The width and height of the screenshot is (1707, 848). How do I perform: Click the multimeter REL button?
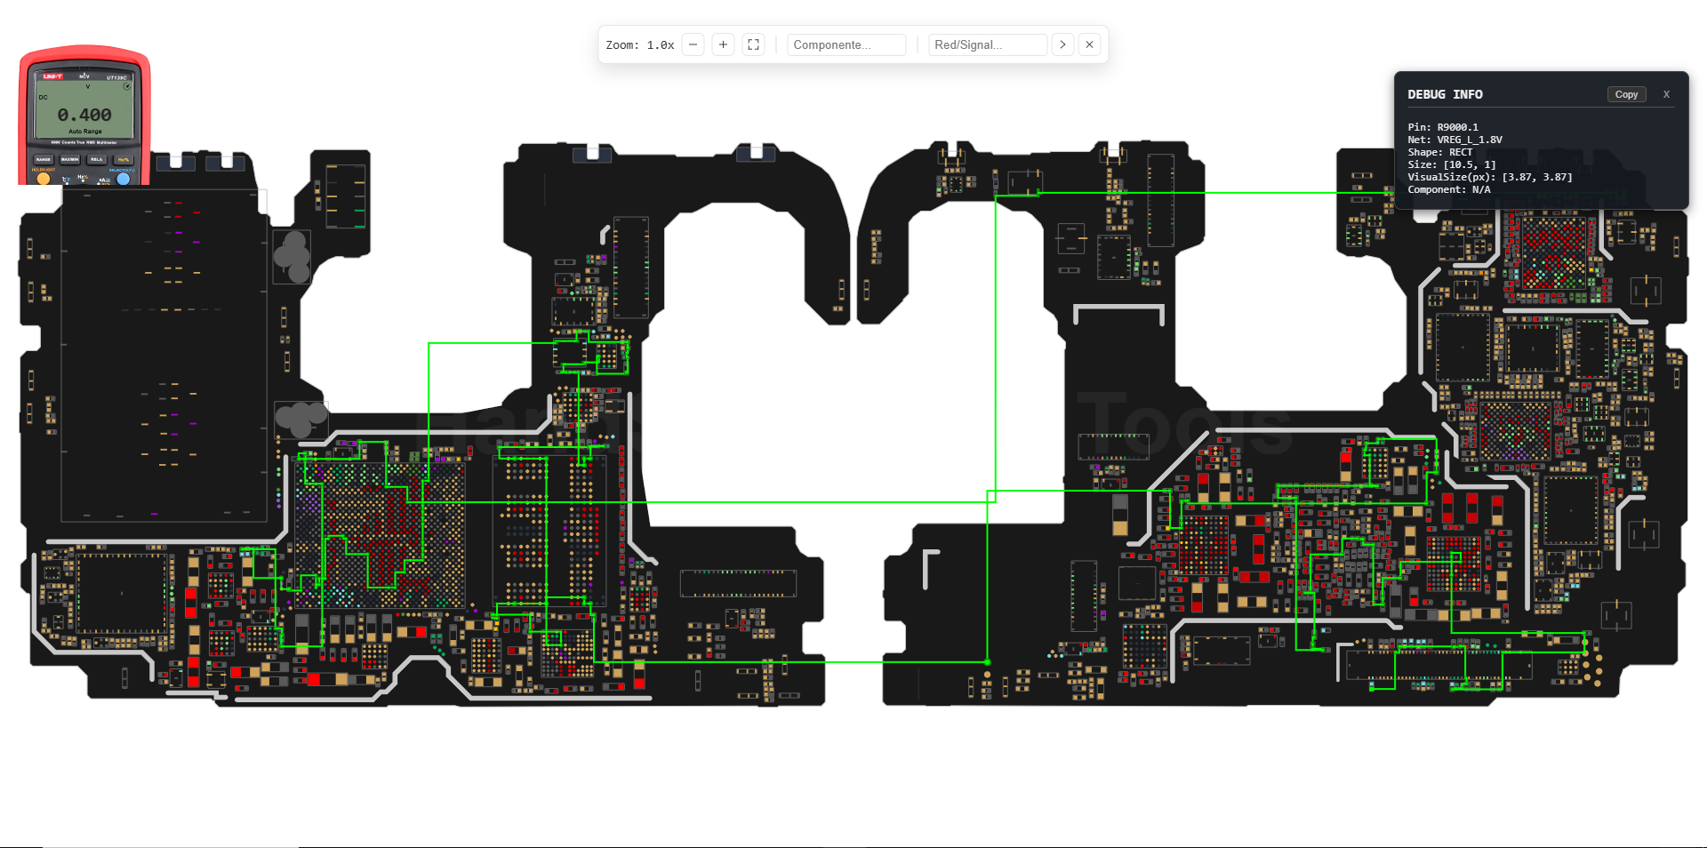[97, 159]
